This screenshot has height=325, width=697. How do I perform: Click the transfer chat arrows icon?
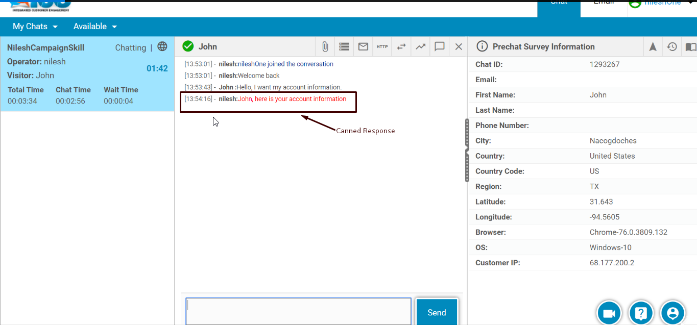pyautogui.click(x=401, y=47)
